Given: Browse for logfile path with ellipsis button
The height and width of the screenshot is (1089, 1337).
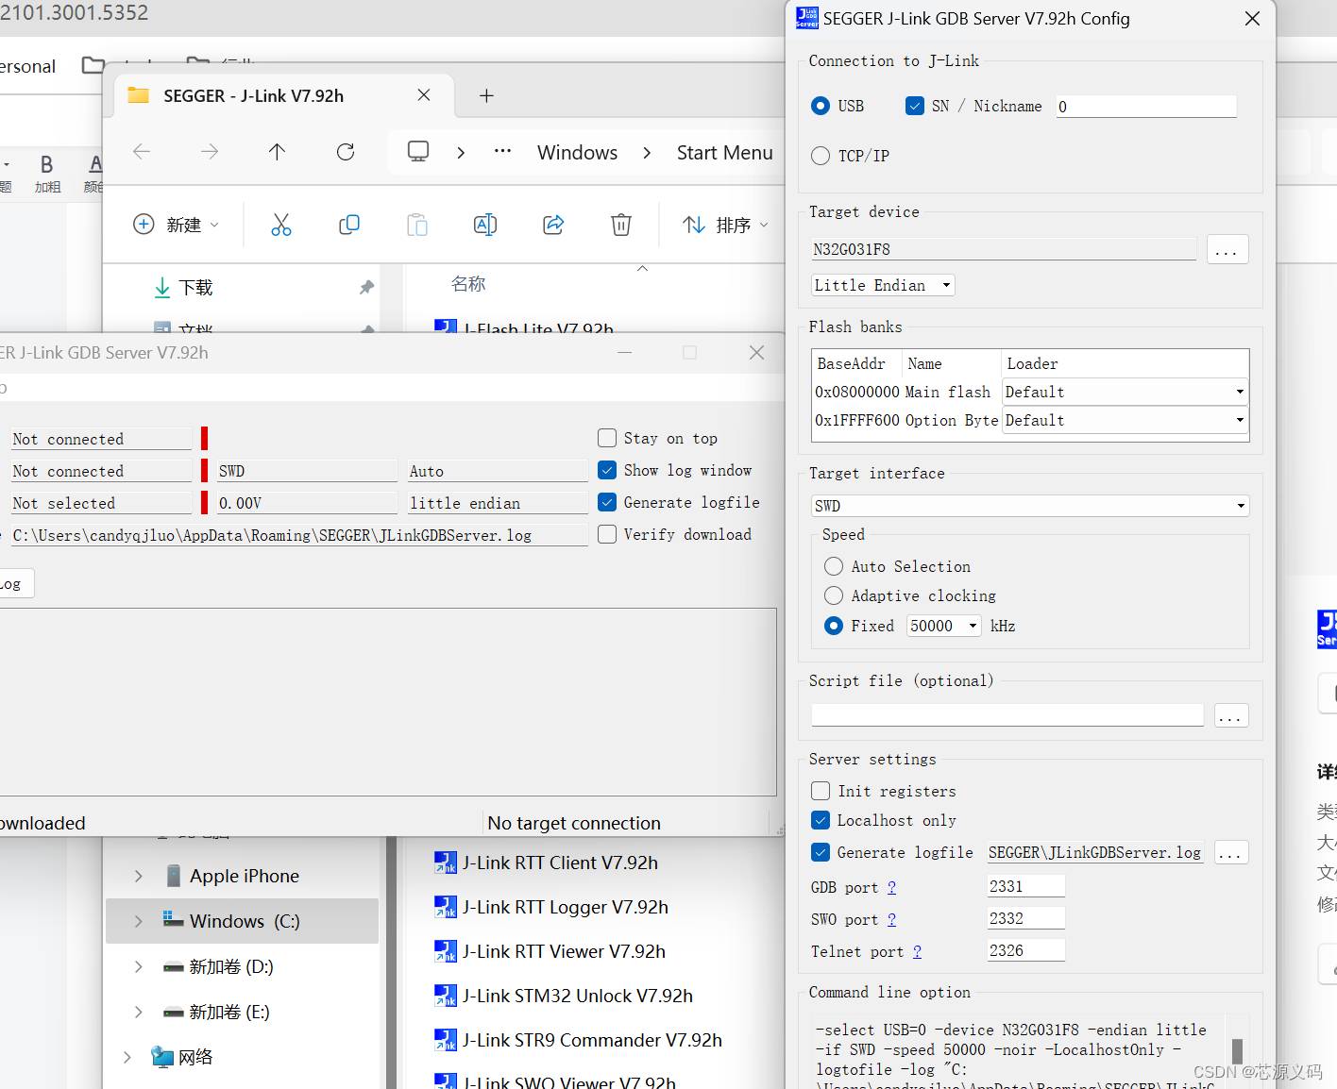Looking at the screenshot, I should tap(1230, 852).
